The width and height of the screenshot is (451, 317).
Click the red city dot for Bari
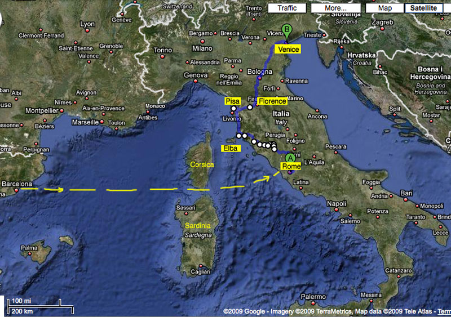click(405, 199)
